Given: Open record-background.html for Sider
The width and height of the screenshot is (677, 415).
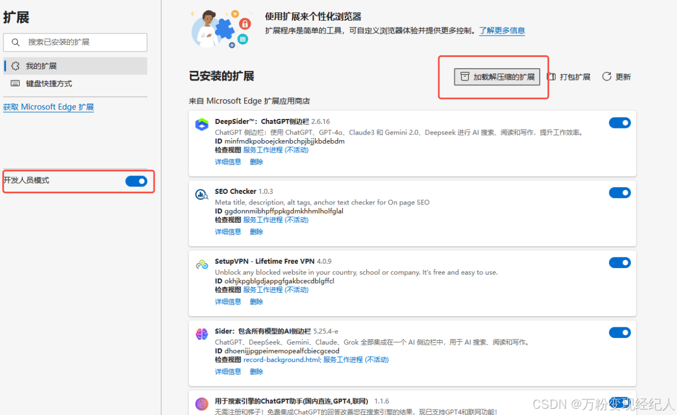Looking at the screenshot, I should (282, 360).
